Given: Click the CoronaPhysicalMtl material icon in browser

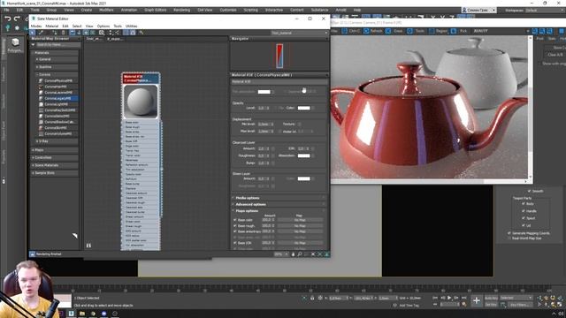Looking at the screenshot, I should pyautogui.click(x=41, y=80).
